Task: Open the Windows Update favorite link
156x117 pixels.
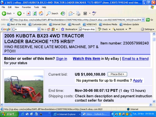Action: pos(129,24)
